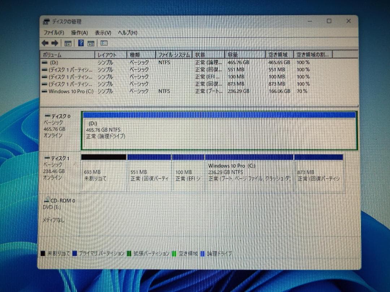Select the Disk 0 header panel
Viewport: 390px width, 292px height.
pos(60,126)
